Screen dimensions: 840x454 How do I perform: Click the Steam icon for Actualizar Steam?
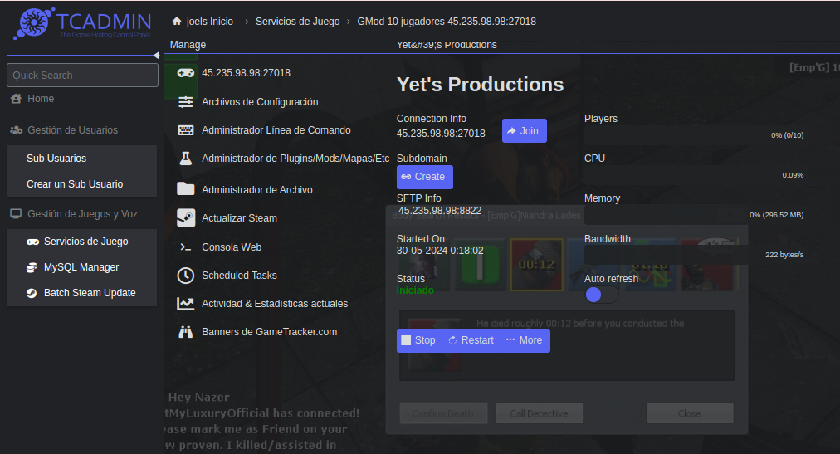tap(186, 218)
